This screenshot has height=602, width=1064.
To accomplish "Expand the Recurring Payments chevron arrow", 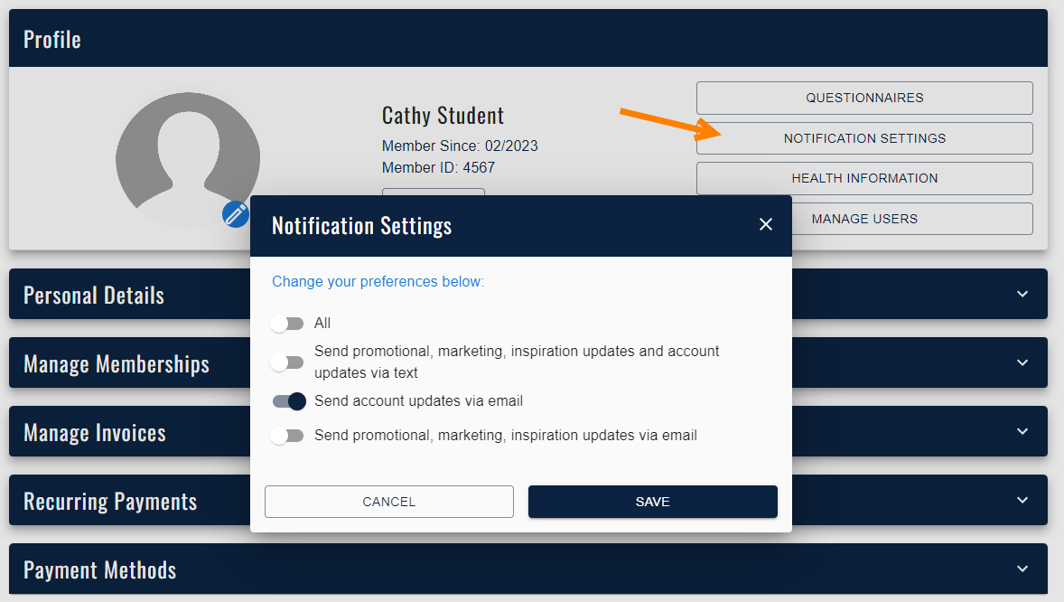I will click(x=1022, y=500).
